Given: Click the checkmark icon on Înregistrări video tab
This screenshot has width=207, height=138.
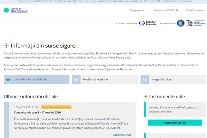Looking at the screenshot, I should (x=145, y=79).
